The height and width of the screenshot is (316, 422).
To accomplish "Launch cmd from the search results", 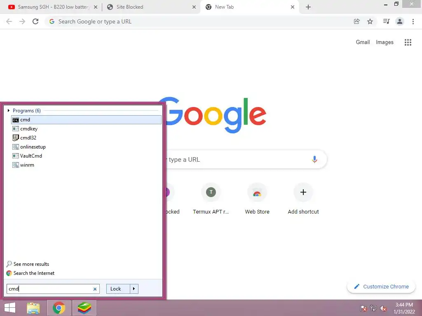I will [x=86, y=120].
